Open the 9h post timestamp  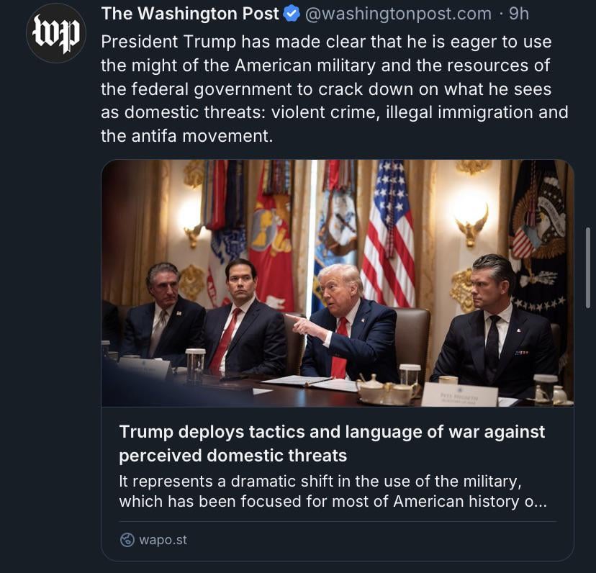(519, 14)
